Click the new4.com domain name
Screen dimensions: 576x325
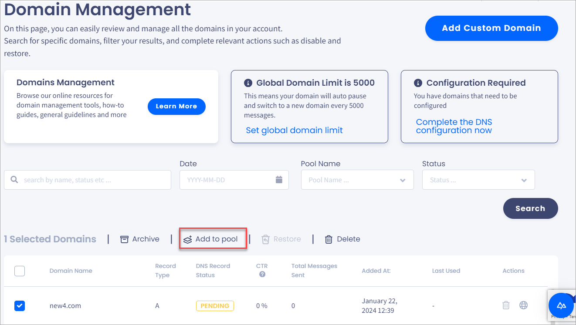coord(65,306)
